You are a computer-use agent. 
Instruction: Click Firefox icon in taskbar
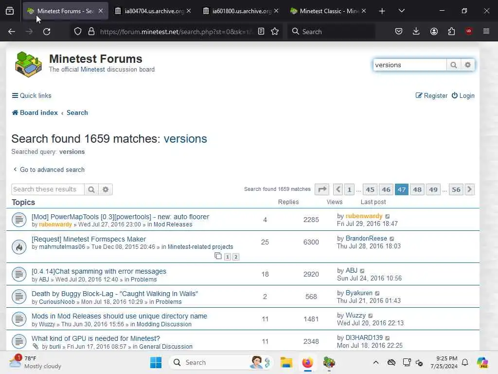click(307, 362)
